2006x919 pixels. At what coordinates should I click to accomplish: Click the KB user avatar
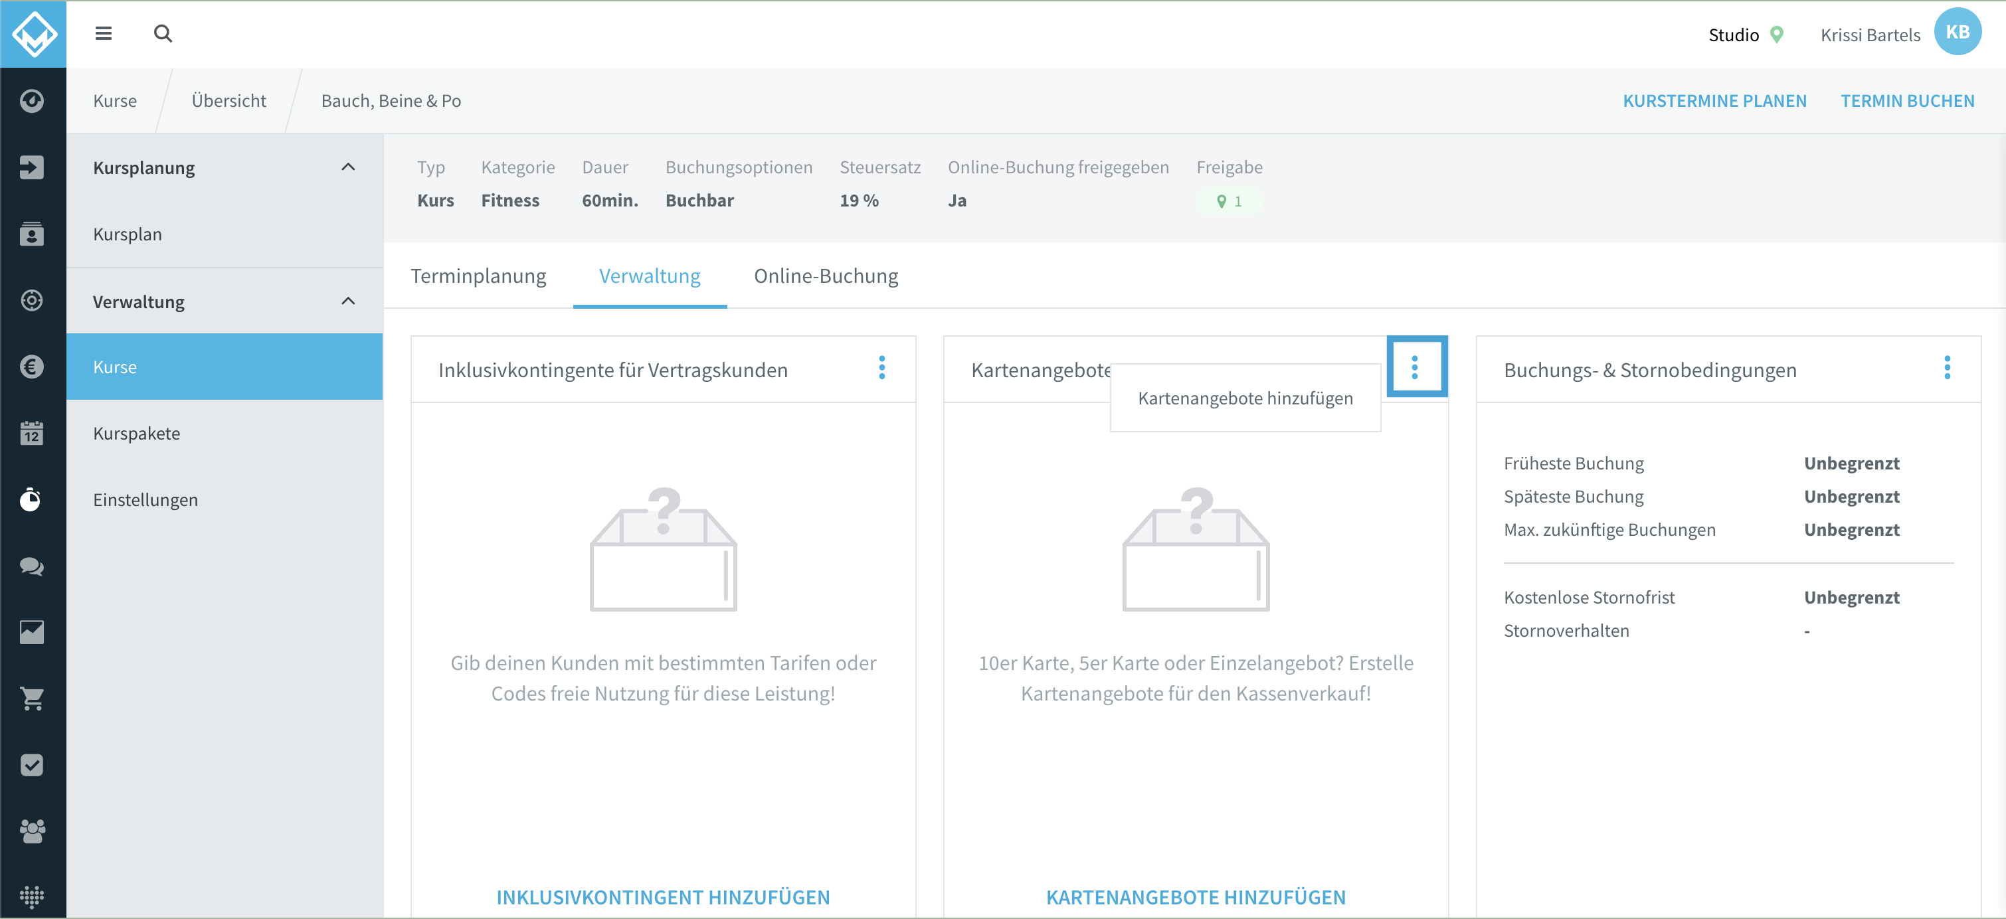point(1957,33)
